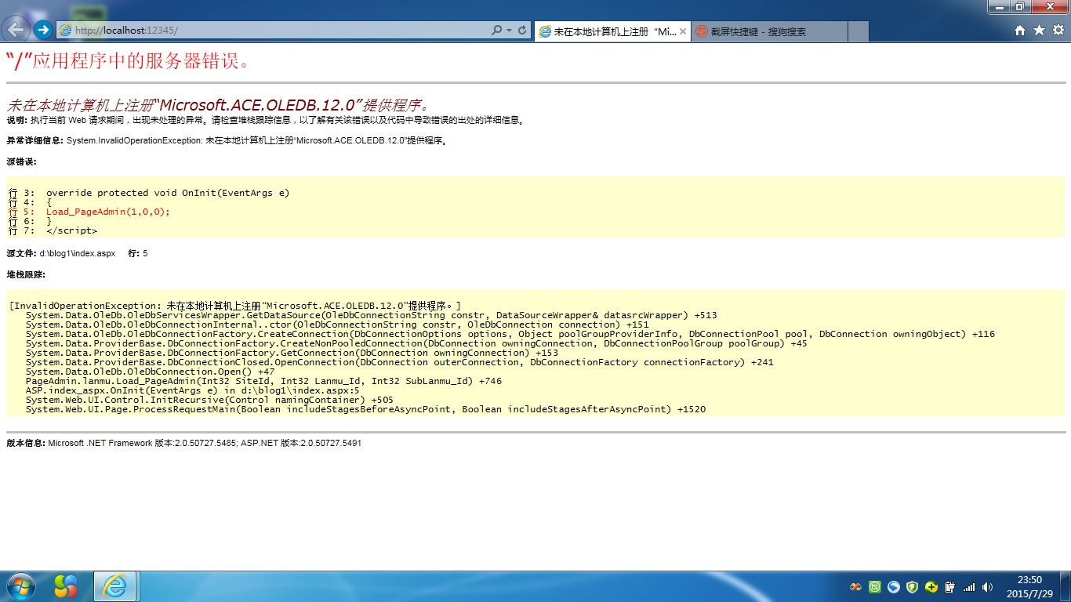Click the Internet Explorer taskbar button
The image size is (1071, 602).
coord(115,586)
